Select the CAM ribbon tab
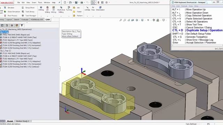223x125 pixels. [x=48, y=19]
